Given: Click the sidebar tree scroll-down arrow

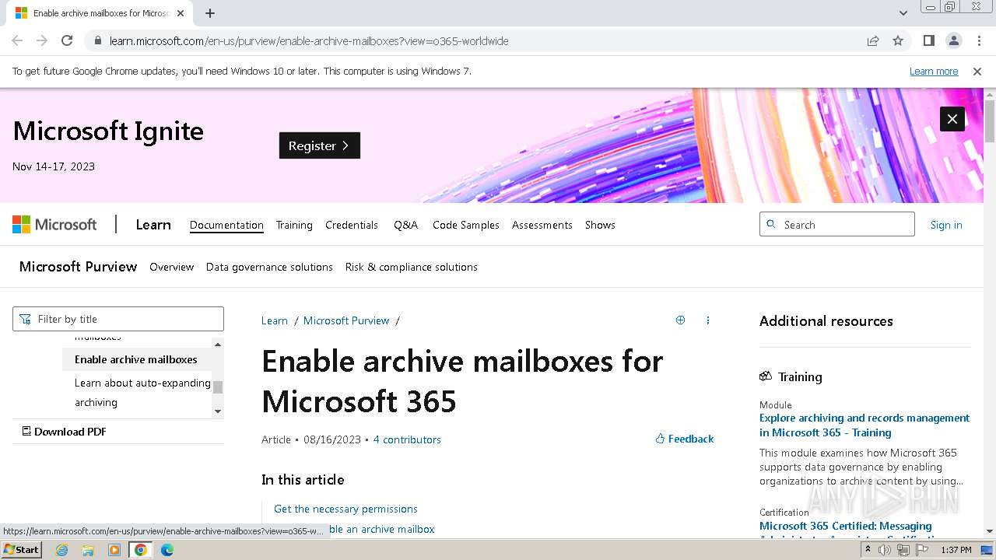Looking at the screenshot, I should 218,411.
